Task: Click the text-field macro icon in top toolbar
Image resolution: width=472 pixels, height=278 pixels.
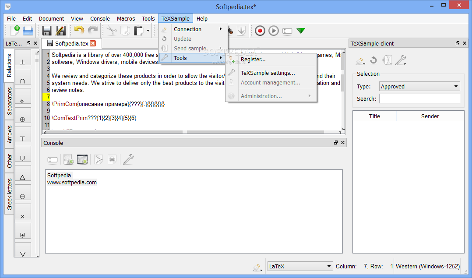Action: (x=287, y=31)
